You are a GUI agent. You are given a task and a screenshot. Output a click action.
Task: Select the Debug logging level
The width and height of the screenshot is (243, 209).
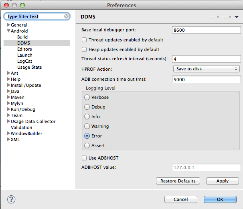pos(87,107)
